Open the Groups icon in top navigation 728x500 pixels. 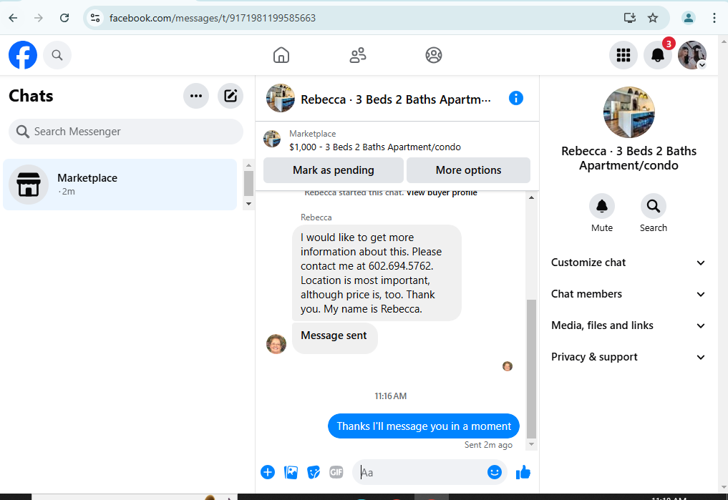pos(434,55)
